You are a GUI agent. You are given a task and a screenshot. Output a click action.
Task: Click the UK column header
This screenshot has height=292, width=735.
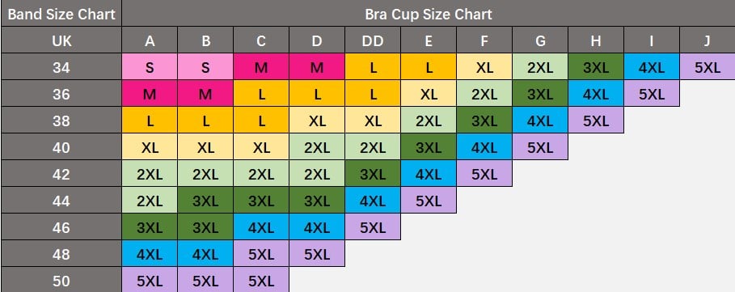click(x=61, y=40)
